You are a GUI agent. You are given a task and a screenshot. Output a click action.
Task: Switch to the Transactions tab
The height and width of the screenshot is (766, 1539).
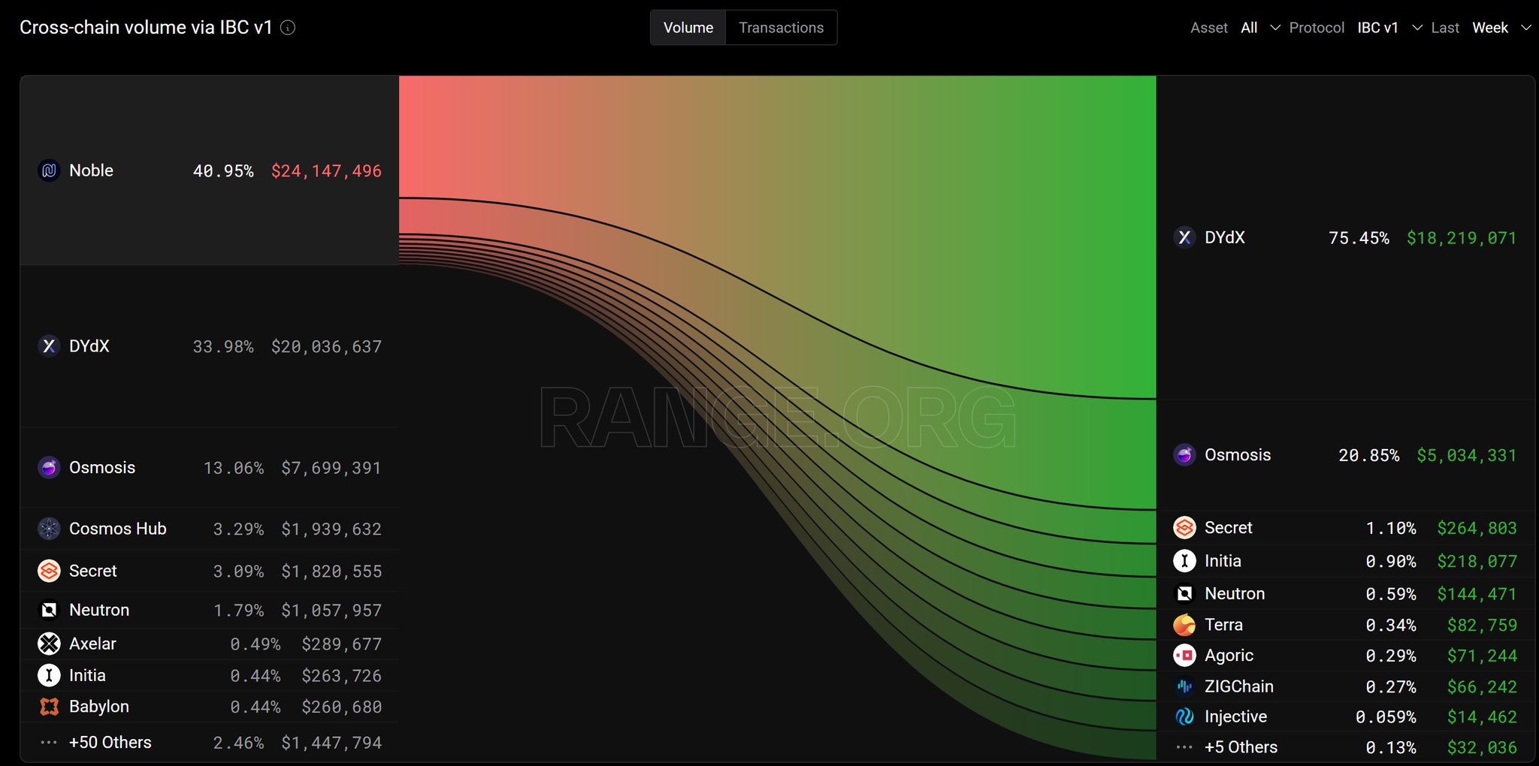point(782,28)
